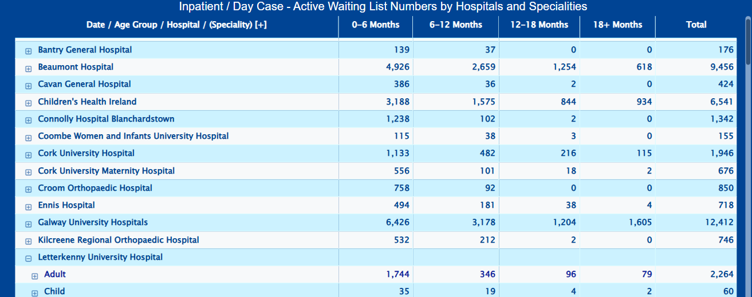Expand Cork University Hospital plus icon
Viewport: 752px width, 297px height.
pos(28,155)
